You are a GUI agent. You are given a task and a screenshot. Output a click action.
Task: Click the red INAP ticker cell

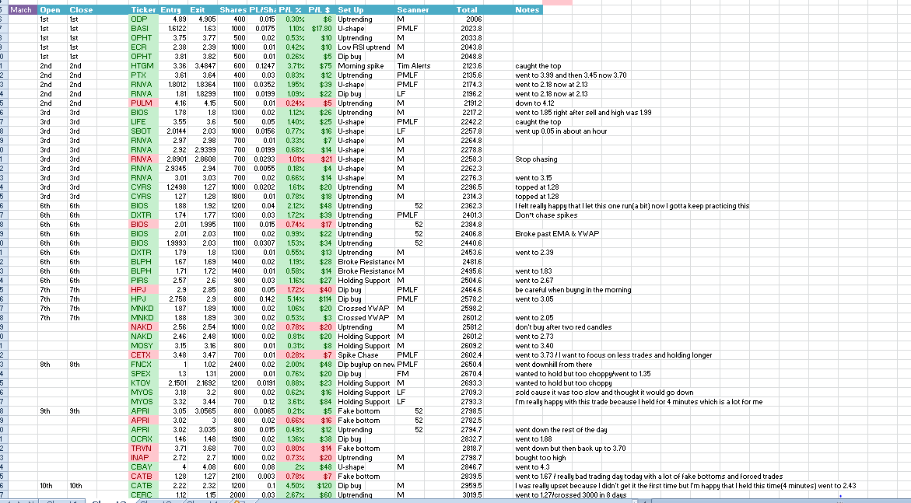pyautogui.click(x=143, y=458)
